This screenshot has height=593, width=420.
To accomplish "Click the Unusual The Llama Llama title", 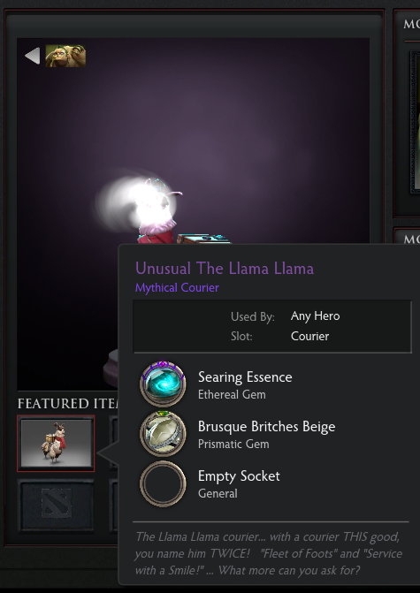I will (x=225, y=268).
